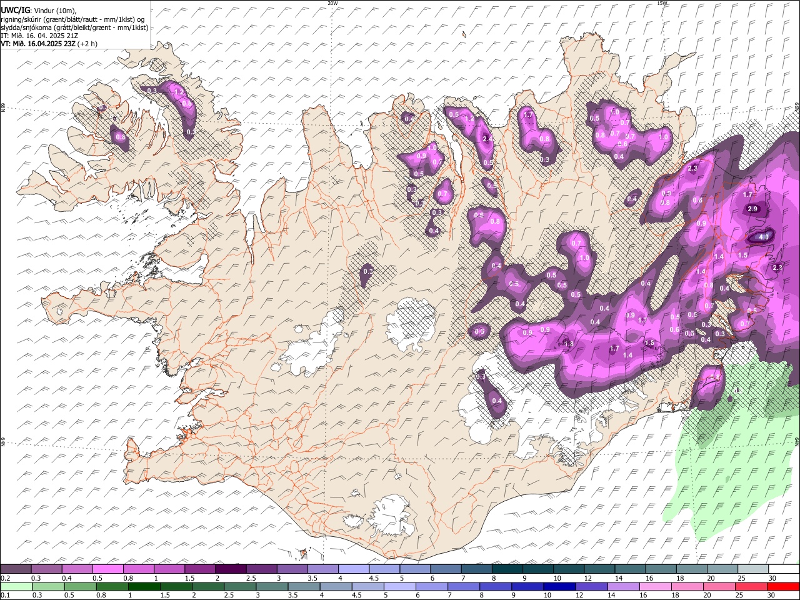Click the '12' label on the lower scale
The image size is (800, 600).
(579, 596)
